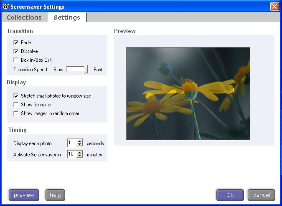Uncheck the Dissolve transition checkbox
The image size is (282, 206).
coord(16,51)
